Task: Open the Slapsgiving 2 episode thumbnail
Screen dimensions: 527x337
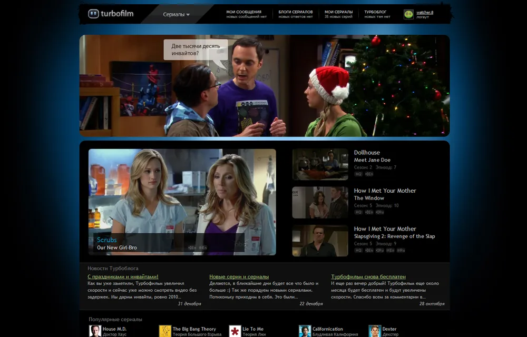Action: (320, 241)
